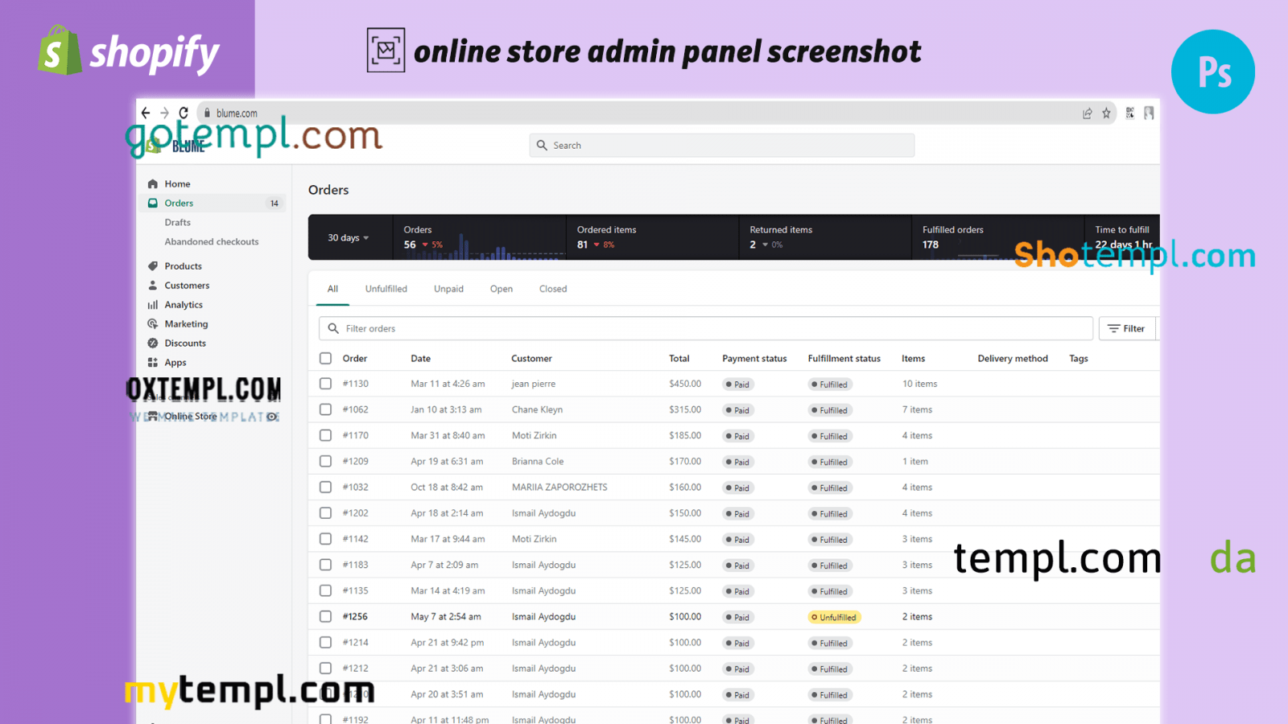
Task: Click the browser reload icon
Action: pyautogui.click(x=184, y=113)
